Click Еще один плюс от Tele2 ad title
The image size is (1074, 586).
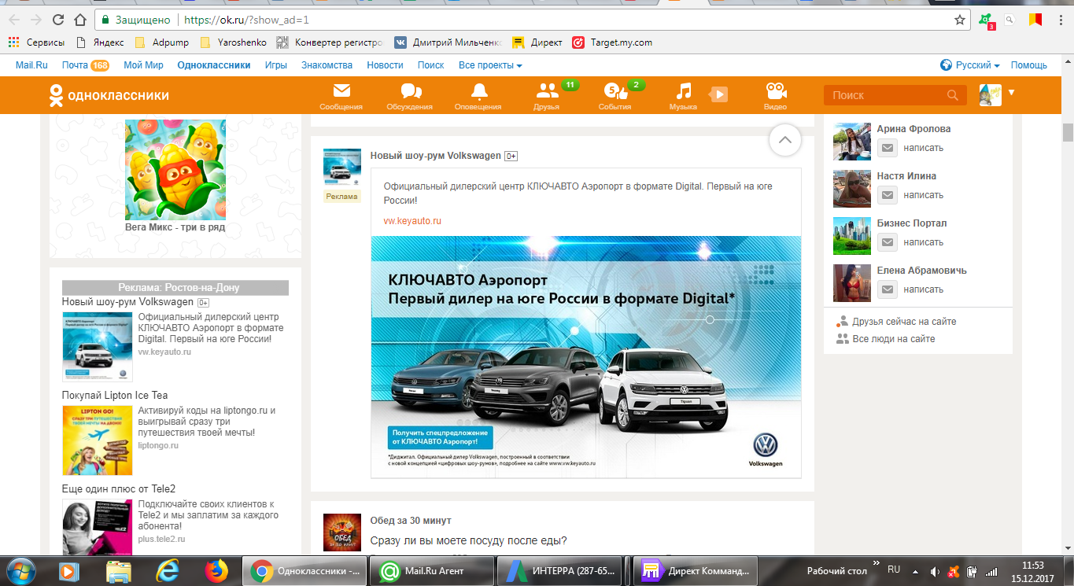click(119, 489)
